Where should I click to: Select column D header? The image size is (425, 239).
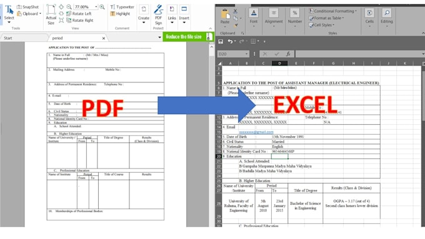[279, 63]
